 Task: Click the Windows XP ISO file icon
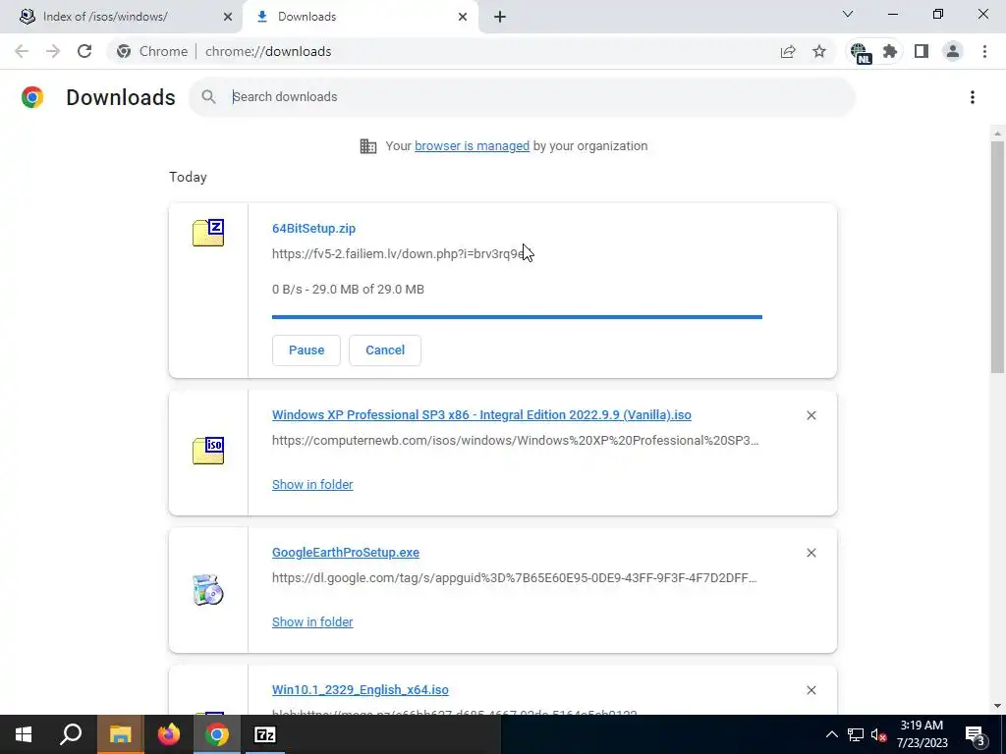pyautogui.click(x=208, y=450)
